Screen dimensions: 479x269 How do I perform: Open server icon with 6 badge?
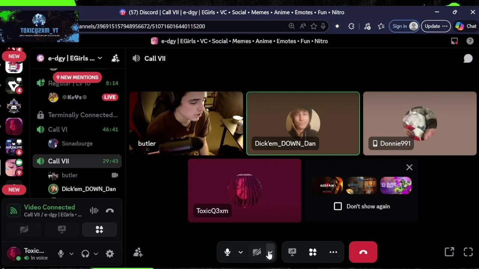[x=14, y=147]
